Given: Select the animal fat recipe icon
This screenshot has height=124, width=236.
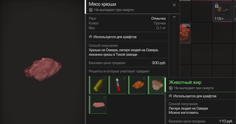Looking at the screenshot, I should click(156, 85).
